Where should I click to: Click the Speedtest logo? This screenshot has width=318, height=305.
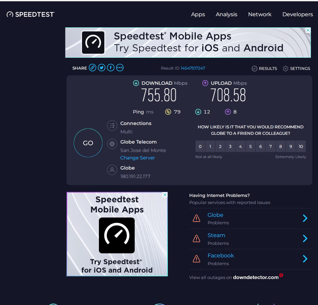coord(31,15)
